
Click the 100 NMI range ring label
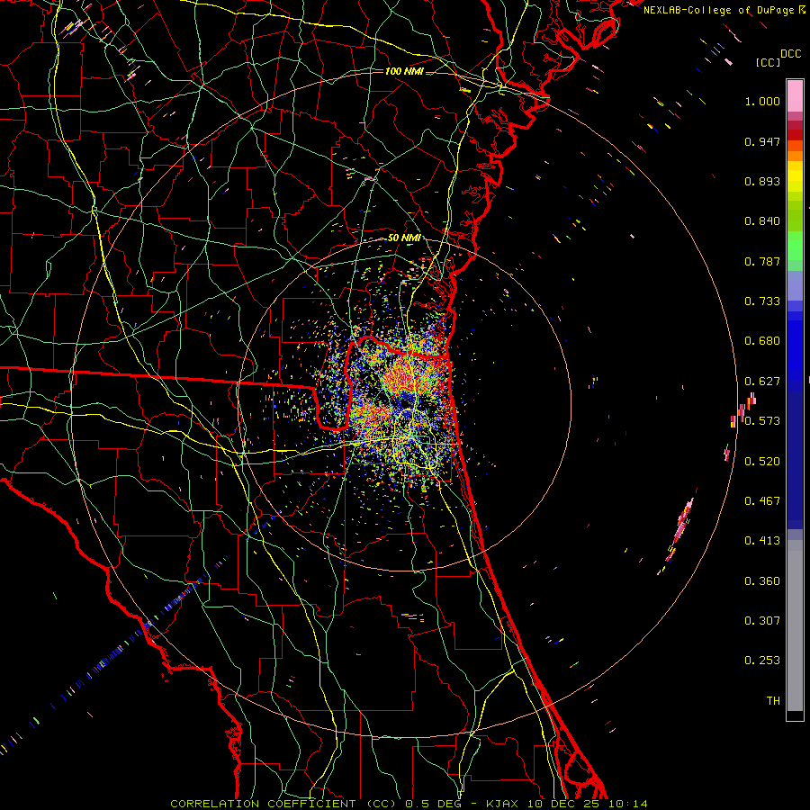pos(404,71)
